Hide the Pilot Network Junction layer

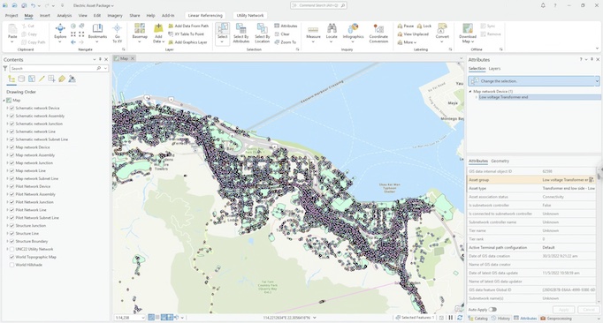[x=11, y=202]
